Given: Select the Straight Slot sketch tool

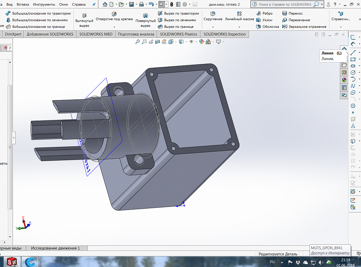Looking at the screenshot, I should (x=353, y=66).
